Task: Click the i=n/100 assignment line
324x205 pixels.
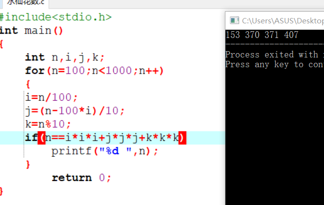Action: pyautogui.click(x=51, y=97)
